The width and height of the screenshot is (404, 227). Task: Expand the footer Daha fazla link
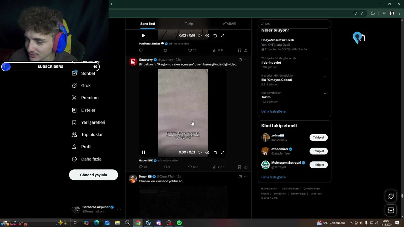(x=317, y=194)
